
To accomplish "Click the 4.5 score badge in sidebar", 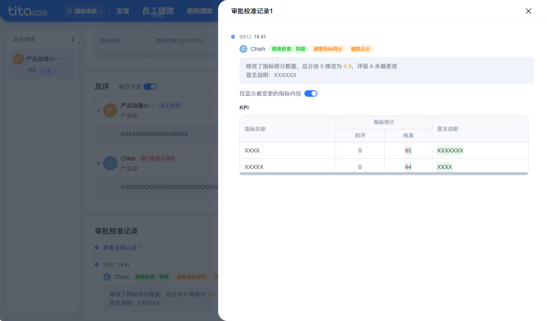I will [32, 70].
